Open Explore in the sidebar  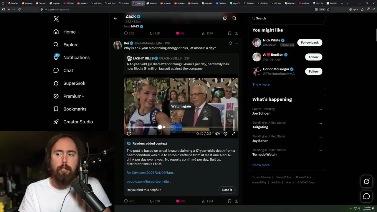click(66, 45)
